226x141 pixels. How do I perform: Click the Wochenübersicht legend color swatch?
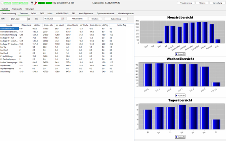tap(177, 95)
